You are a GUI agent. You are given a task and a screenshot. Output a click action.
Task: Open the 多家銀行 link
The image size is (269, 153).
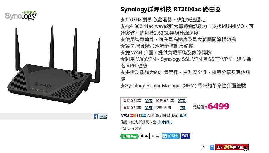click(x=165, y=122)
